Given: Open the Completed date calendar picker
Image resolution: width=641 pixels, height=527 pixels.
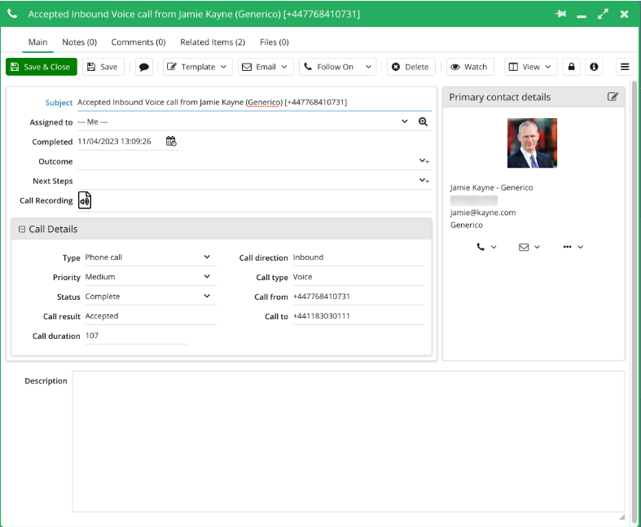Looking at the screenshot, I should click(171, 141).
